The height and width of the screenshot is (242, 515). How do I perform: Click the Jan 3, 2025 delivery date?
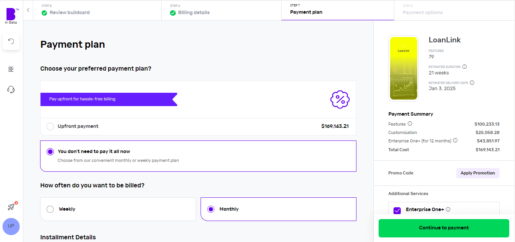click(442, 89)
